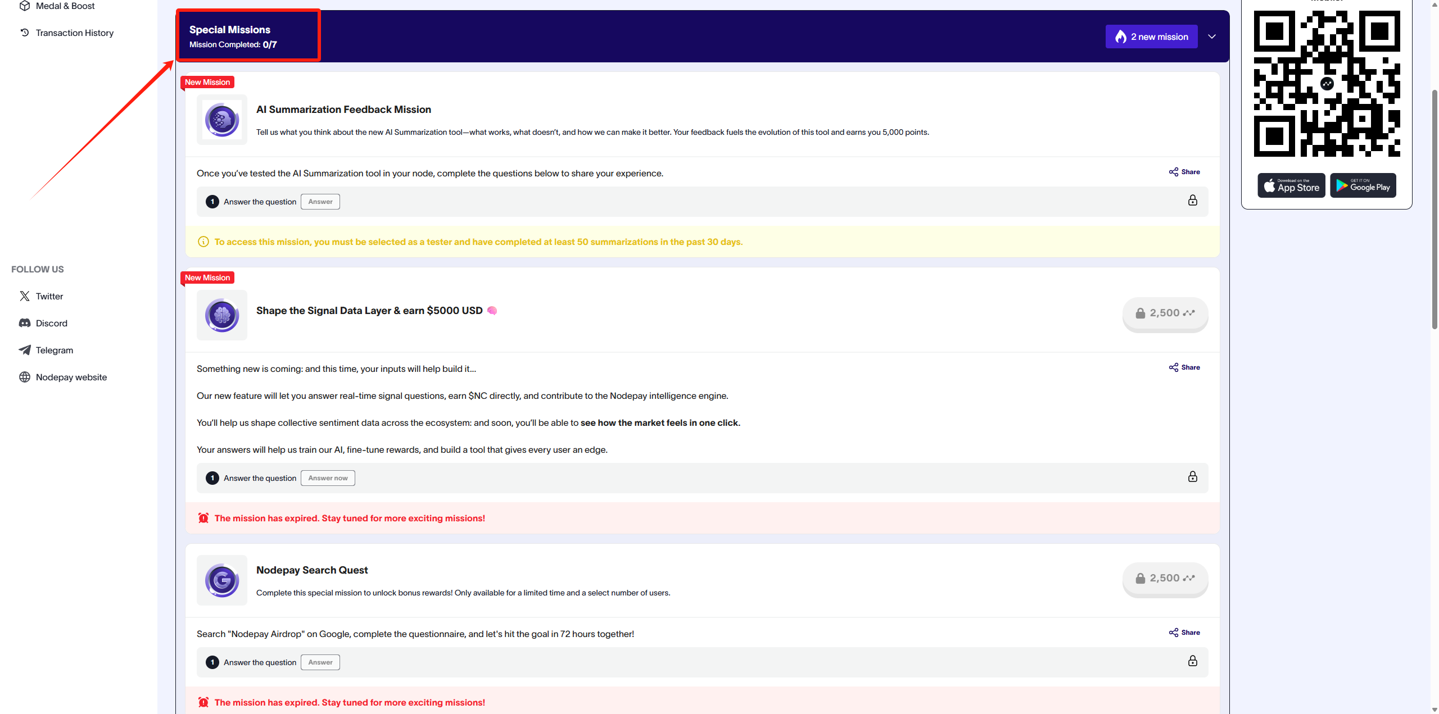Screen dimensions: 1439x714
Task: Share the AI Summarization Feedback Mission
Action: point(1184,172)
